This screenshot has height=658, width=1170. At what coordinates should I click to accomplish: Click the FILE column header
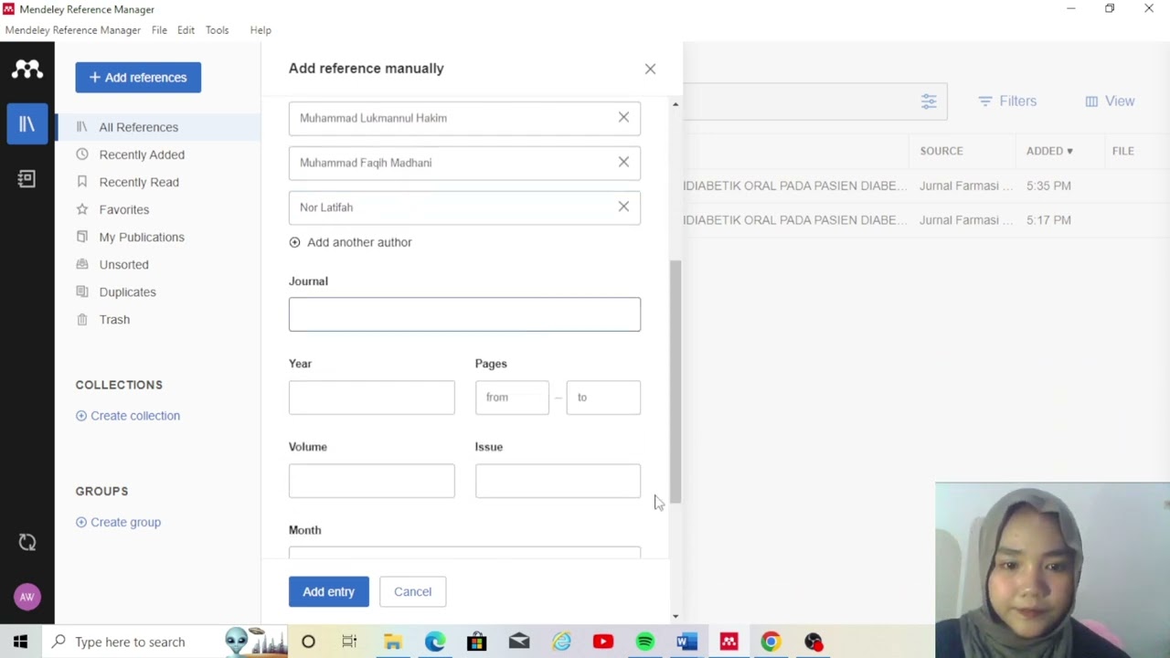click(x=1122, y=151)
